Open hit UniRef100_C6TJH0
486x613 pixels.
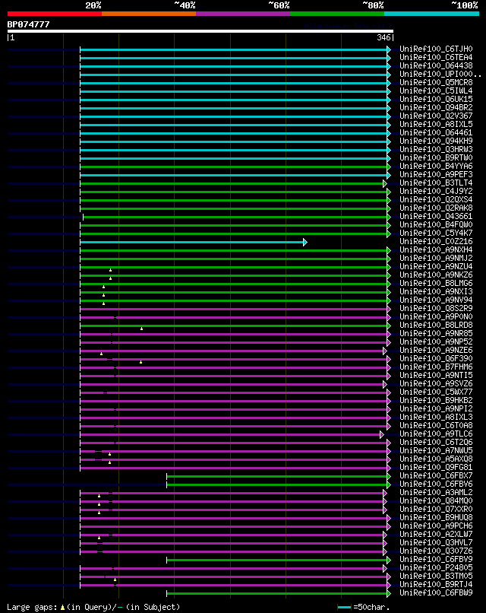click(x=436, y=49)
